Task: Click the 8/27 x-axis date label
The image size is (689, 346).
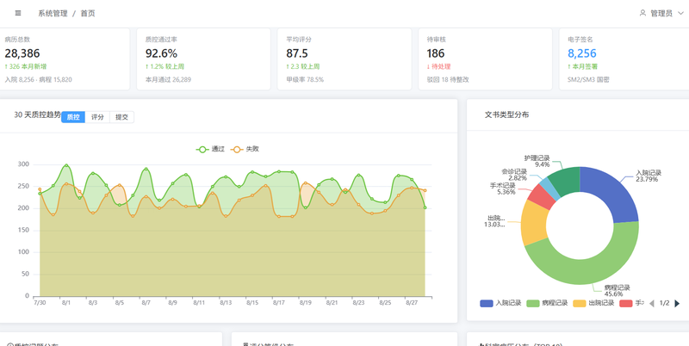Action: pyautogui.click(x=412, y=303)
